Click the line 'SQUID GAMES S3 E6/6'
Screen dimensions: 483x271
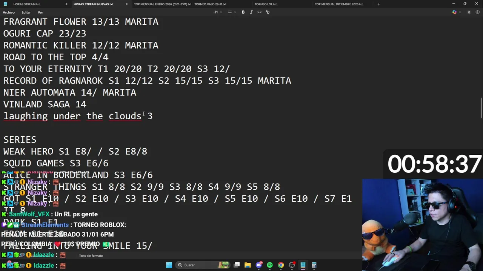point(56,163)
